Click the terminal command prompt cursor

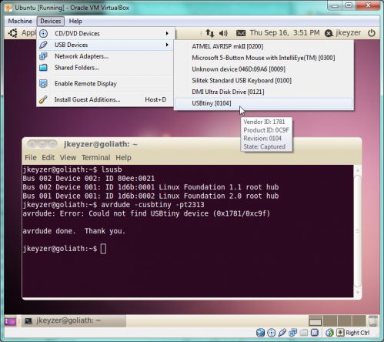click(x=103, y=249)
